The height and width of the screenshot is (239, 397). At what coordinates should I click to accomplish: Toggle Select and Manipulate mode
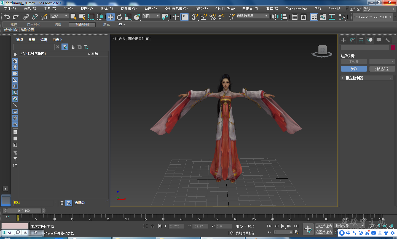(176, 17)
